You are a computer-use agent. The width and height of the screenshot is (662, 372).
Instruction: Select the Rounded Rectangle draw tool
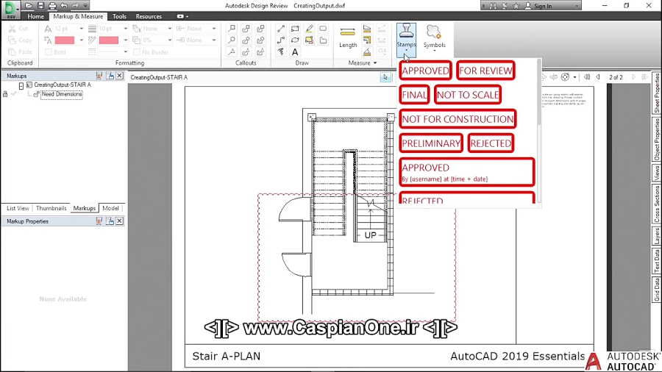click(323, 29)
